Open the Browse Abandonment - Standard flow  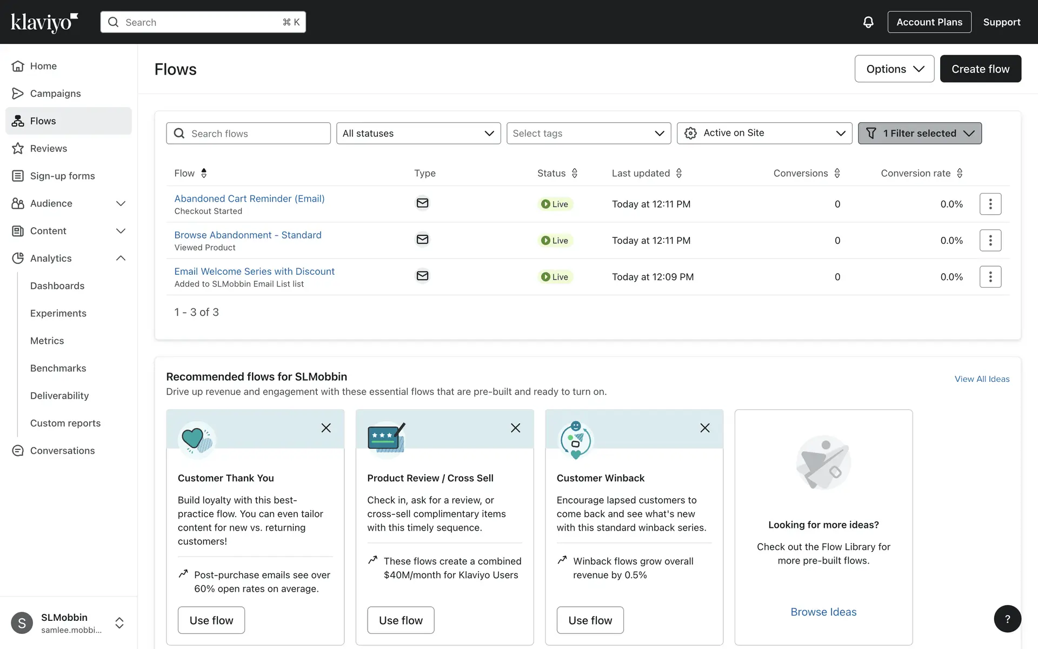tap(248, 235)
